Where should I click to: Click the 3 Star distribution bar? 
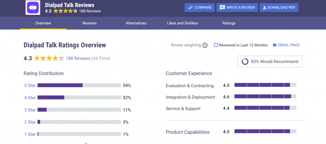[x=79, y=110]
